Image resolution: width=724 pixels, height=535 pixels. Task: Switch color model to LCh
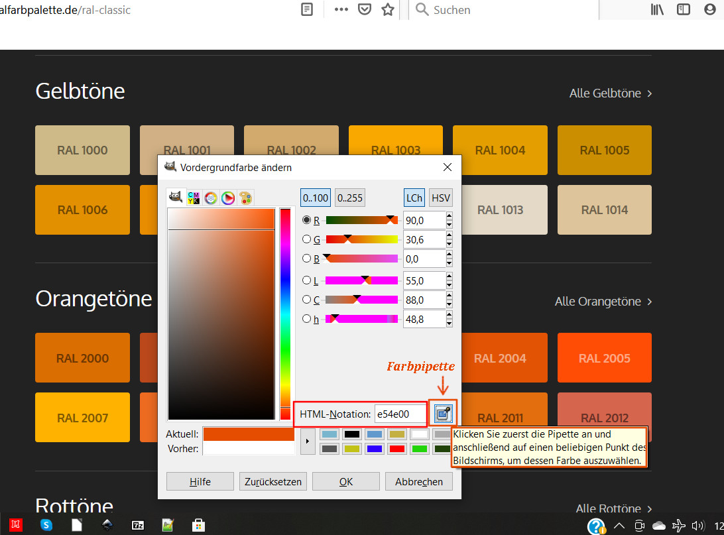tap(414, 198)
